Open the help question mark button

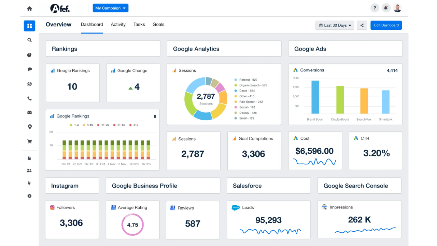[x=375, y=8]
